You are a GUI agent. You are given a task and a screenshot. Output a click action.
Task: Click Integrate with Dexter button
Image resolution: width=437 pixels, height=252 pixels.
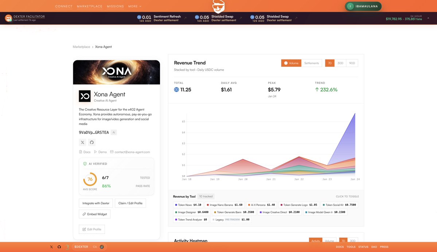pos(96,203)
